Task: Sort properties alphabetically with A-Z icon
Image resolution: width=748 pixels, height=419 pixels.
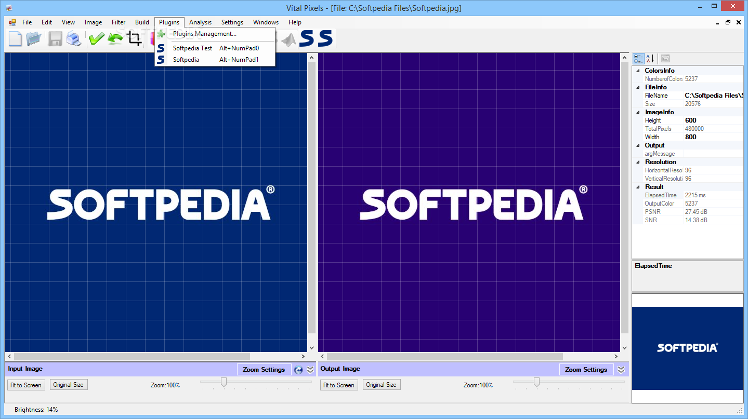Action: click(x=650, y=59)
